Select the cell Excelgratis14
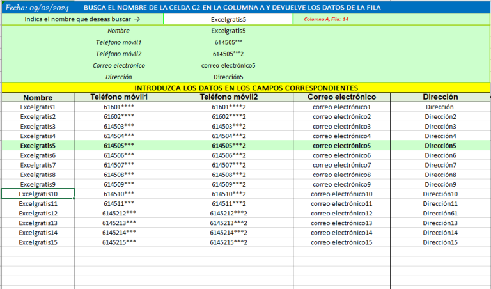The image size is (491, 289). pos(38,233)
